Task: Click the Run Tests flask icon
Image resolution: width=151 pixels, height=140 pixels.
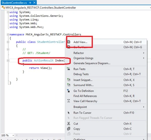Action: click(68, 69)
